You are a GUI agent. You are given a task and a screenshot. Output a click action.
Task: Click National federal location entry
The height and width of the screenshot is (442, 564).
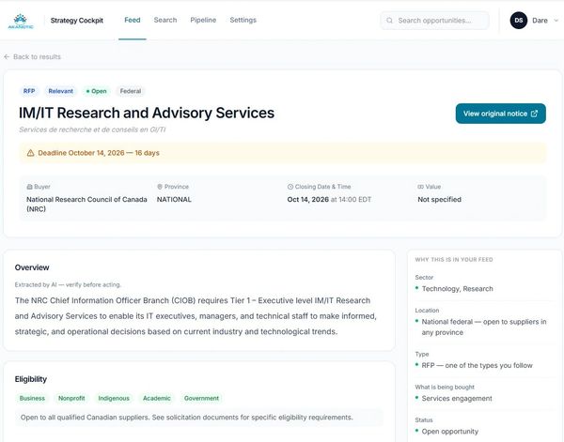tap(484, 328)
